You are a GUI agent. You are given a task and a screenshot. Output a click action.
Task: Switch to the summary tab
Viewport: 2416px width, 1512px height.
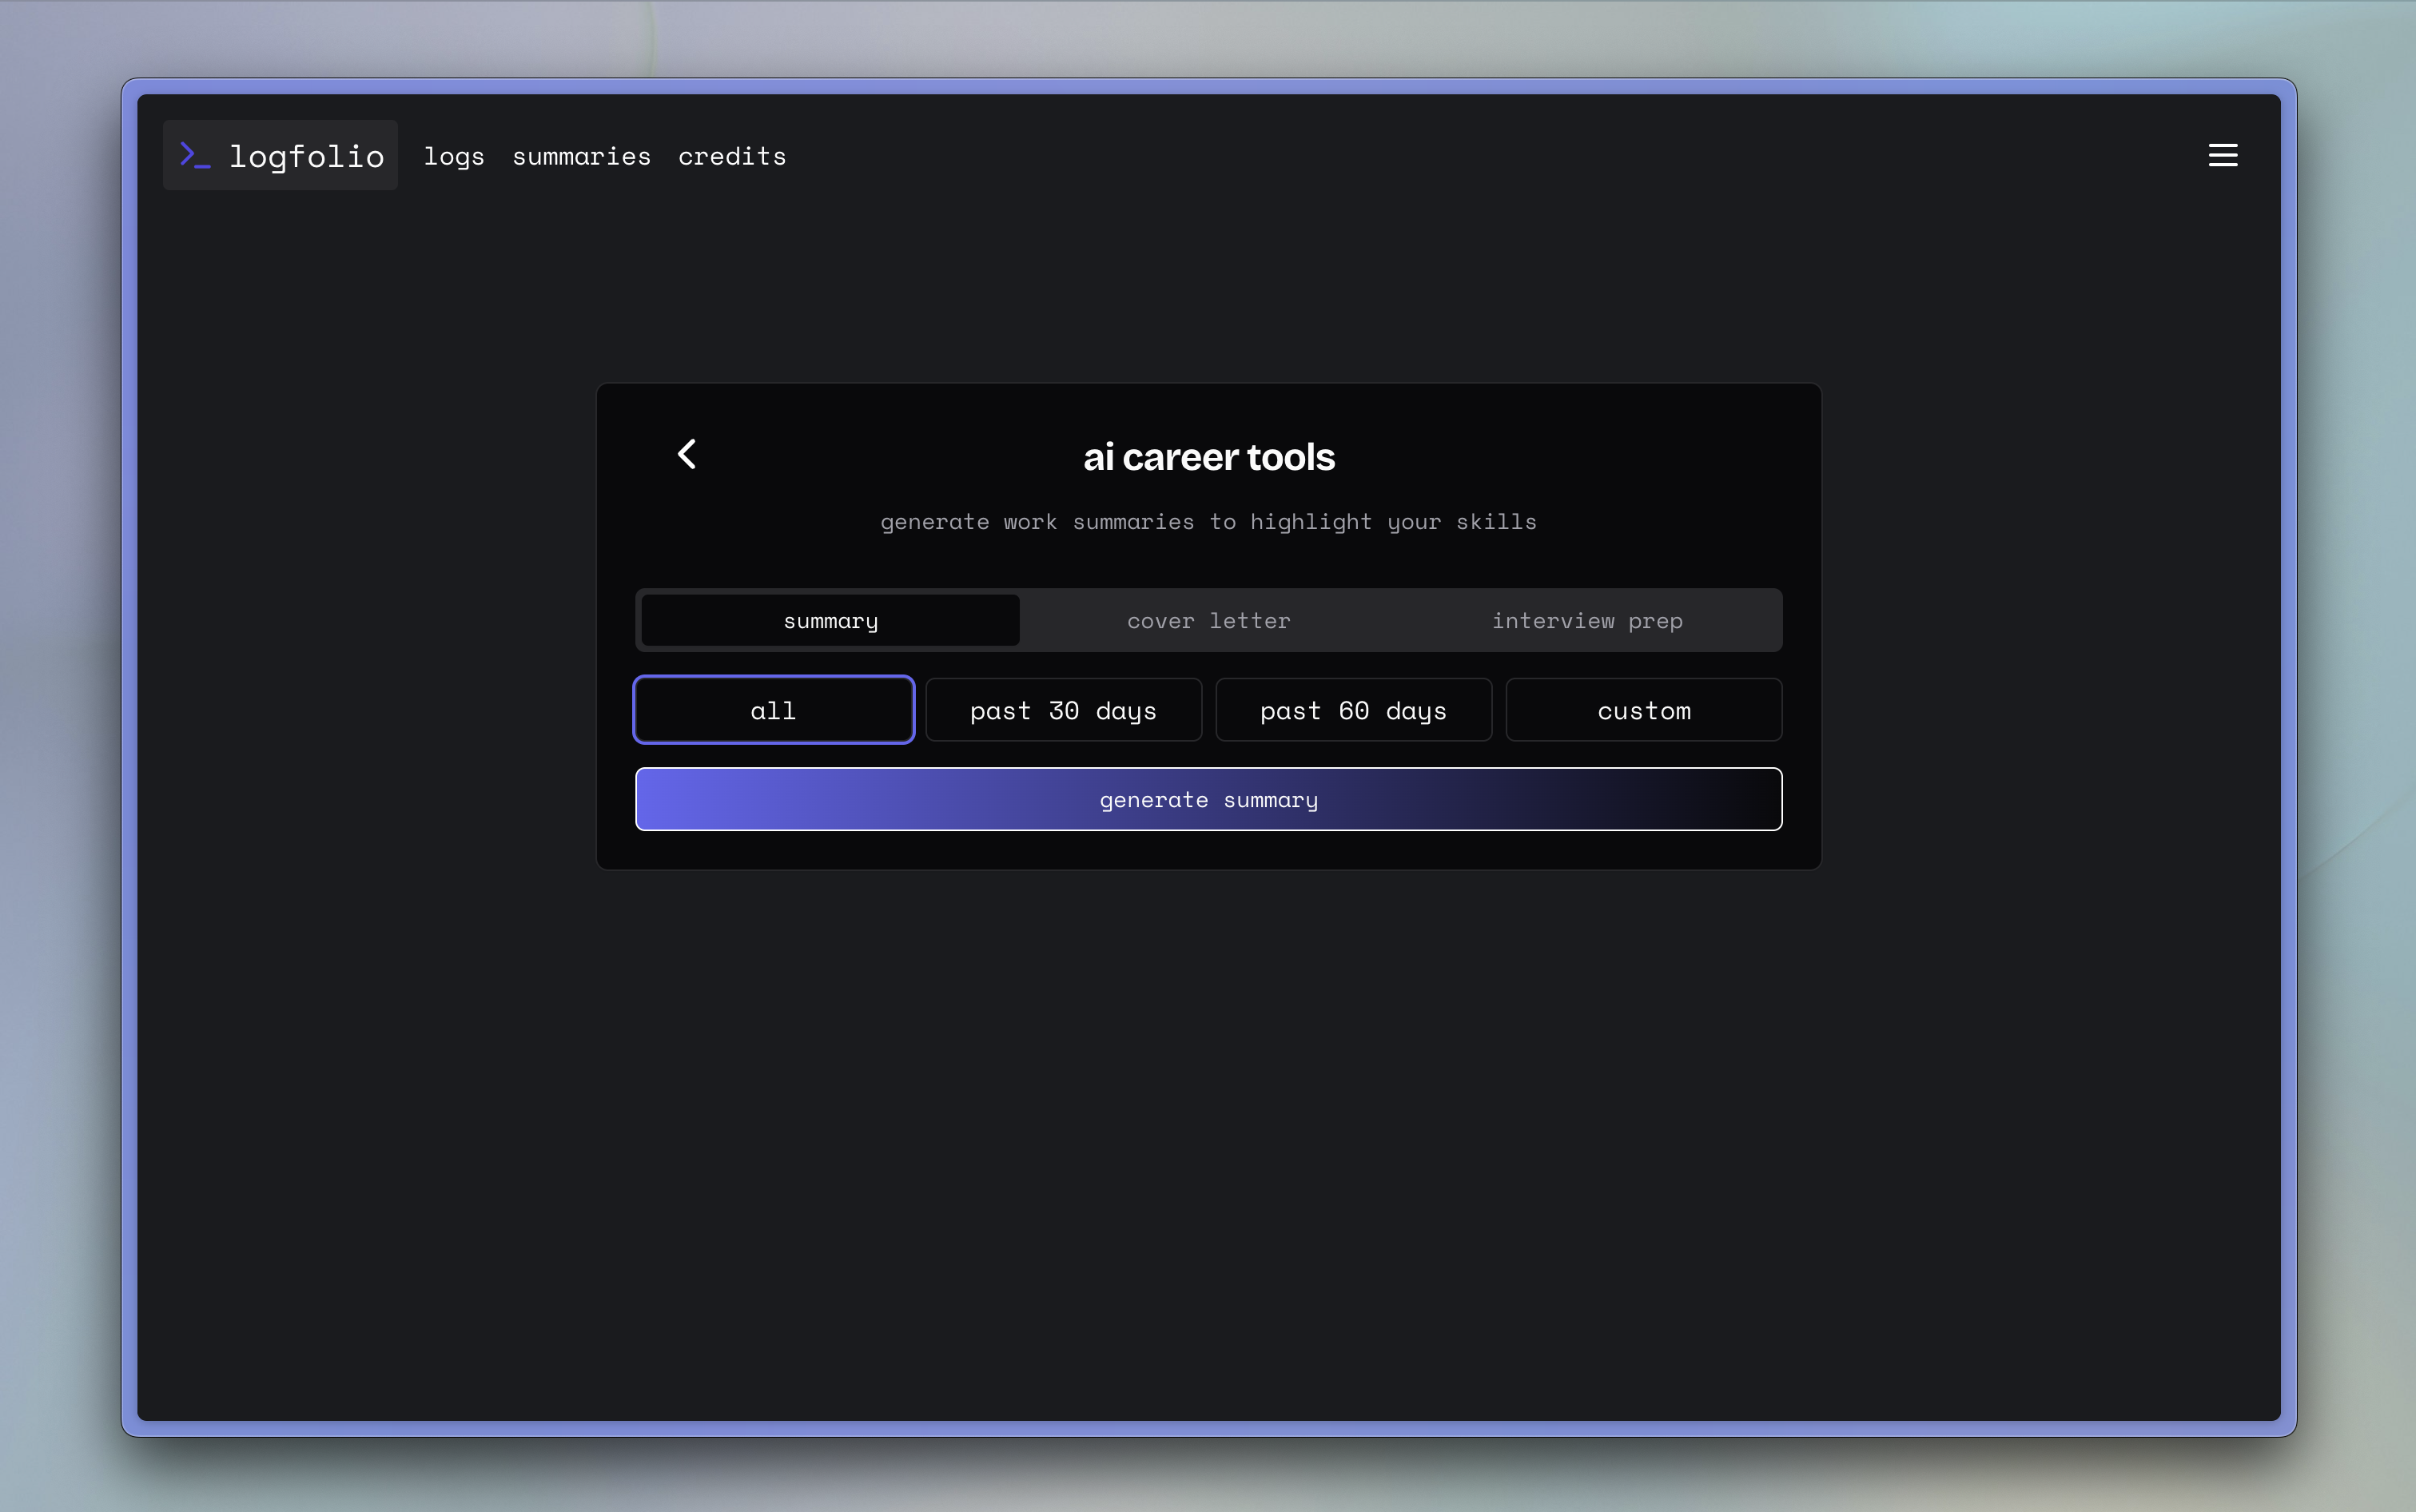830,620
